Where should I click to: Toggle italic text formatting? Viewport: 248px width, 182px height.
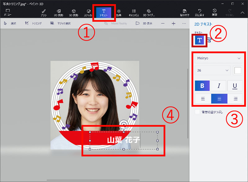pos(219,86)
